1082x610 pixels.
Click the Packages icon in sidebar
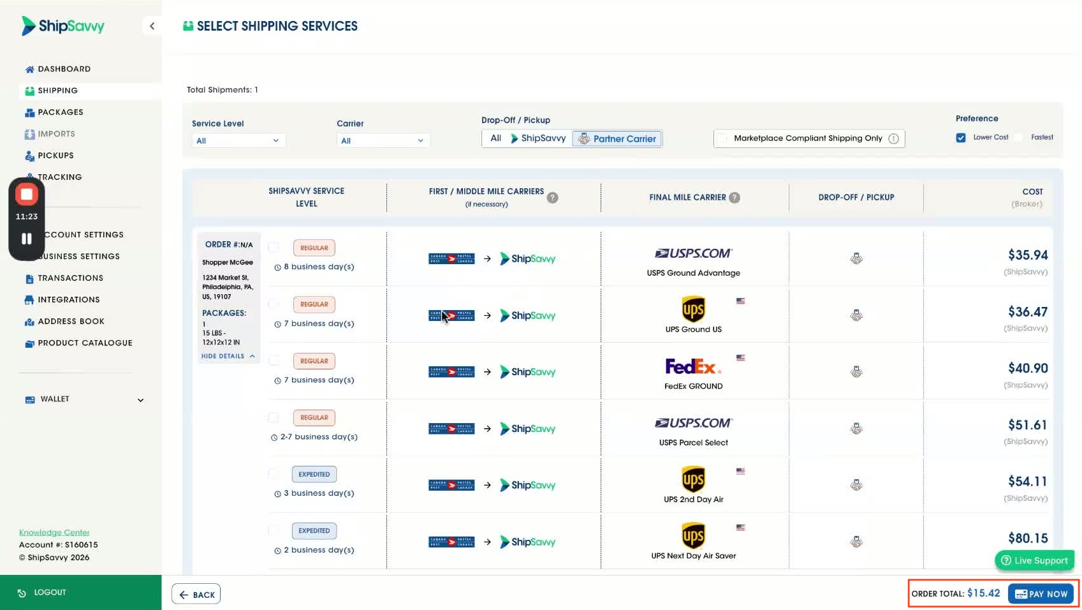[29, 112]
